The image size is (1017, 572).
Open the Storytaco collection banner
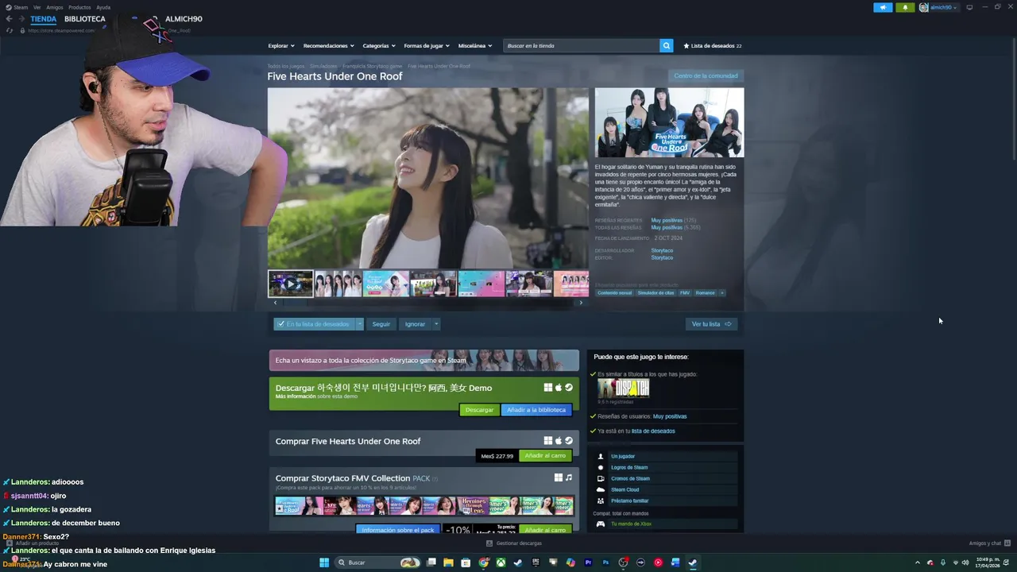pos(424,360)
